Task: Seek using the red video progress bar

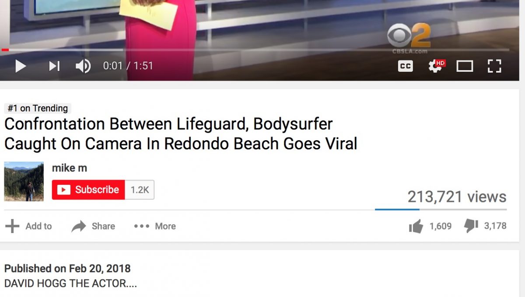Action: click(255, 50)
